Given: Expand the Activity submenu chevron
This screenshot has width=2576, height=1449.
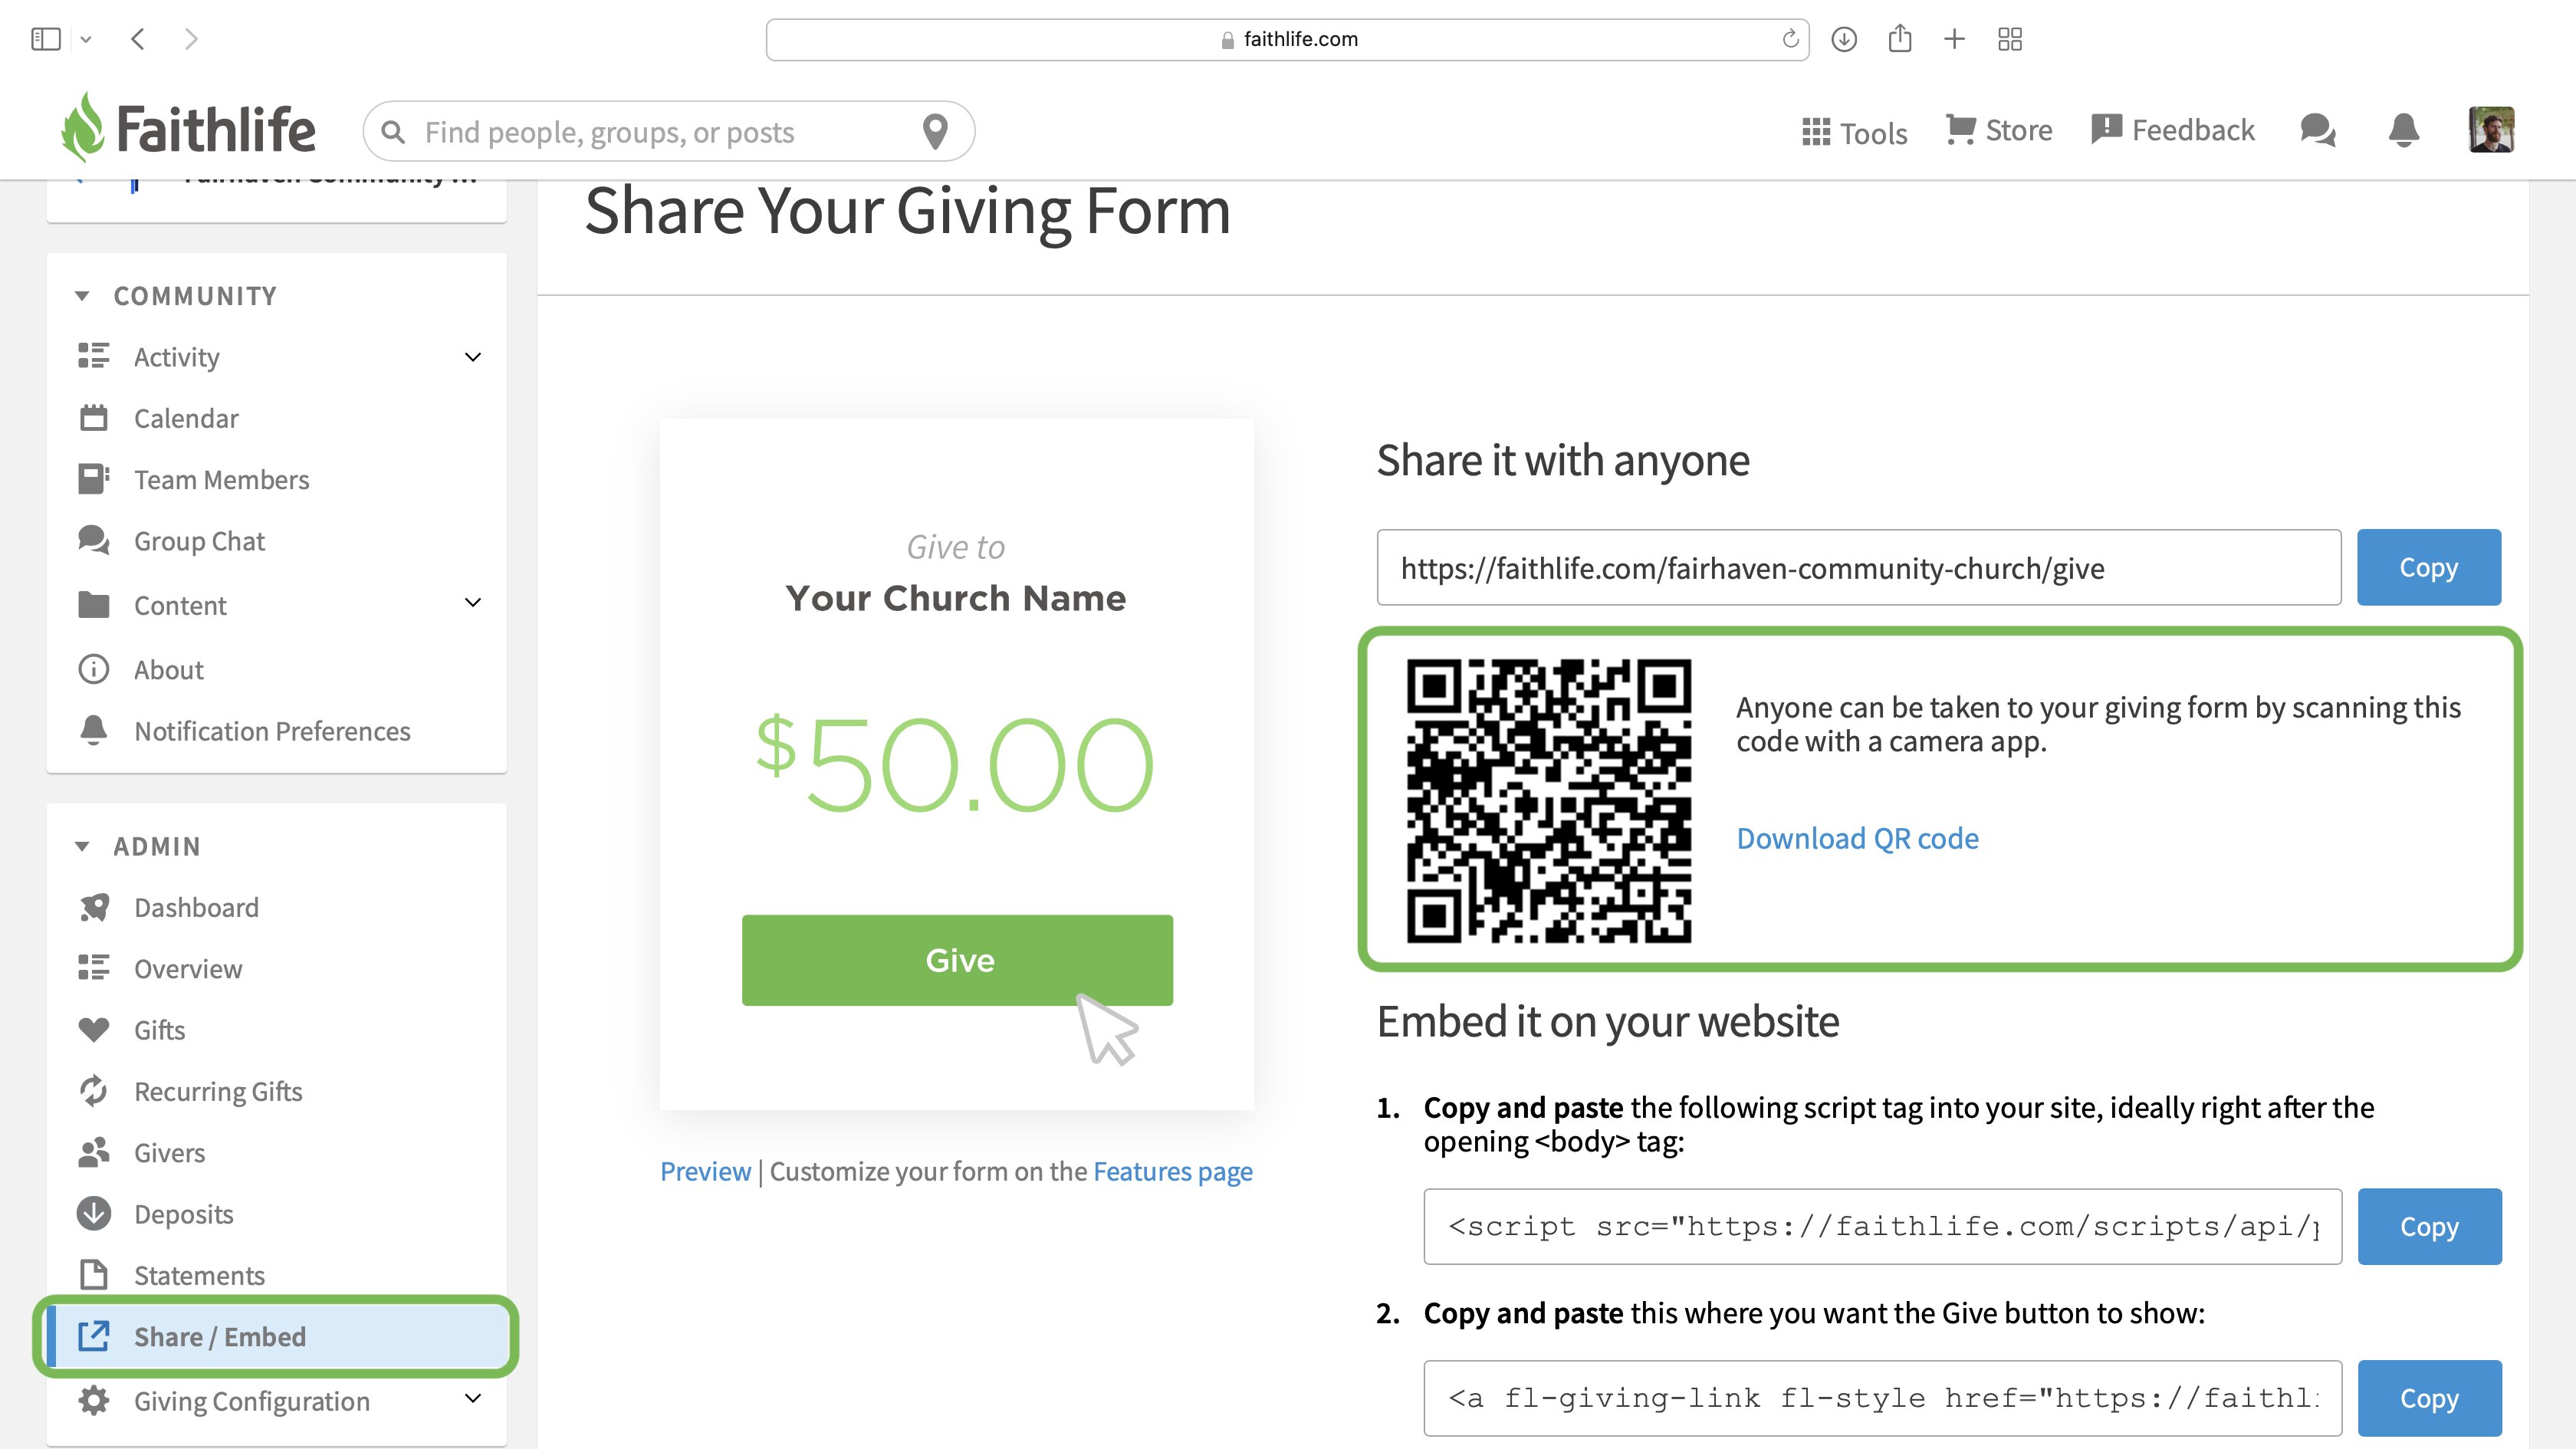Looking at the screenshot, I should 473,357.
